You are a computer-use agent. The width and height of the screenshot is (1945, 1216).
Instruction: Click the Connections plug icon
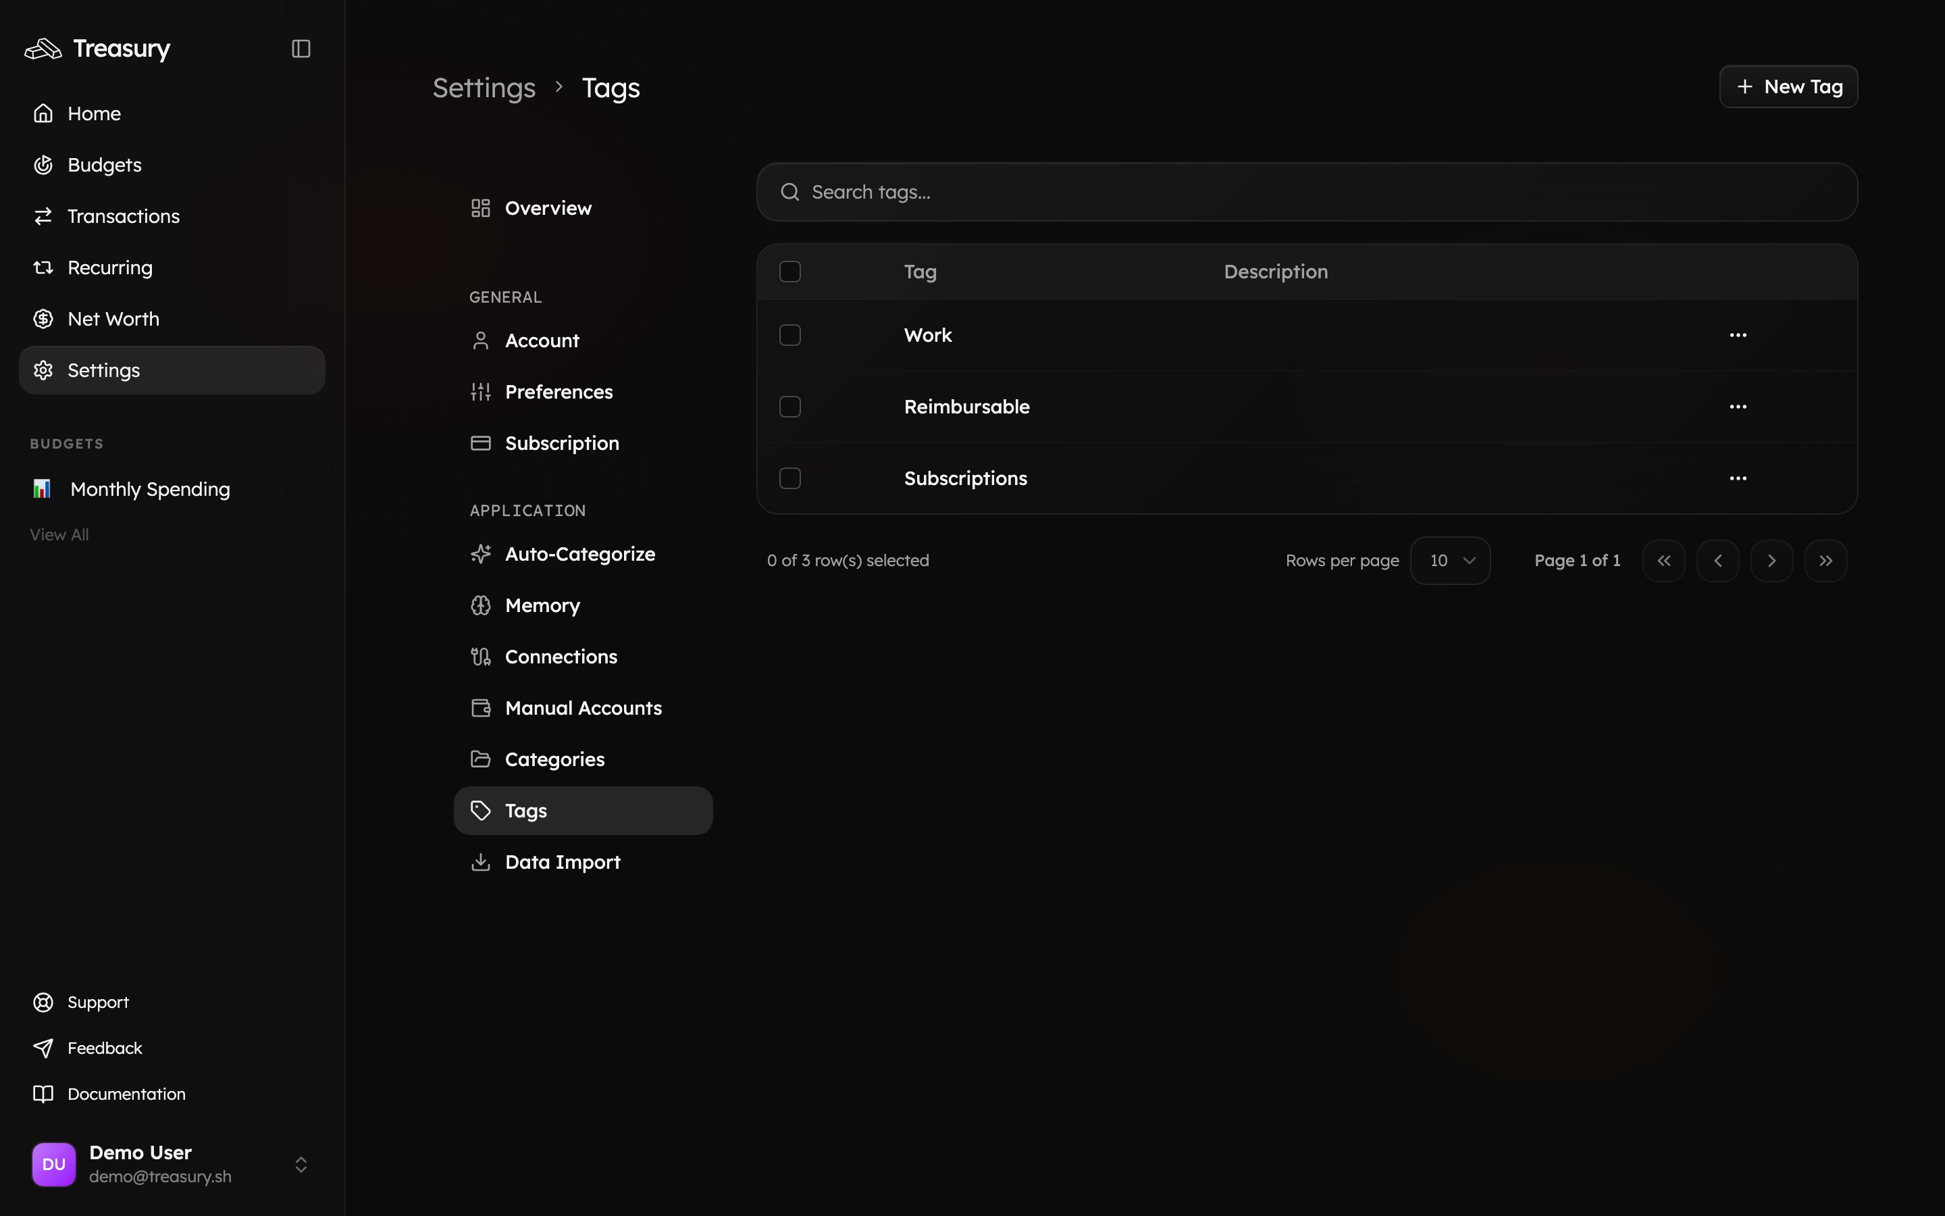pos(481,657)
